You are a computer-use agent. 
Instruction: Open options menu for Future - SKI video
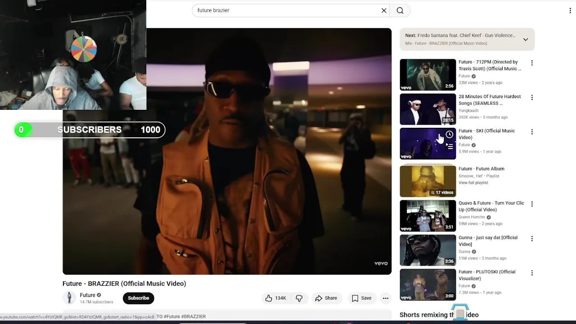532,132
